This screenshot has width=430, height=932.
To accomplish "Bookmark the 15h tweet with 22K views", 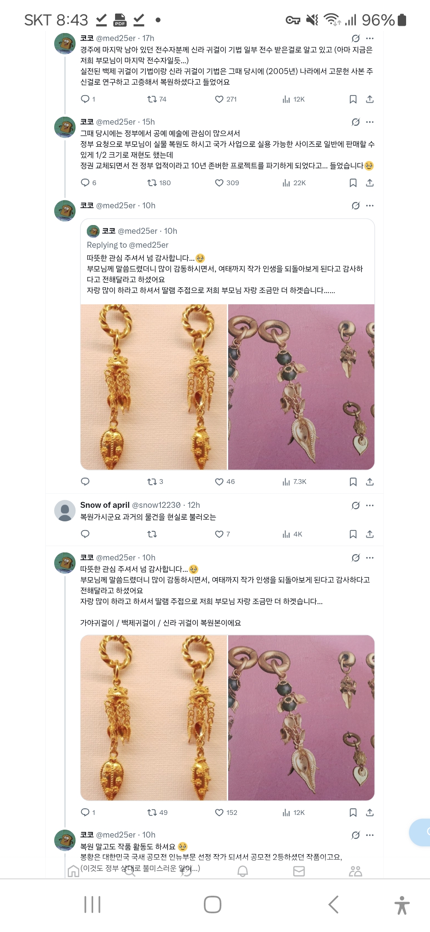I will tap(353, 183).
